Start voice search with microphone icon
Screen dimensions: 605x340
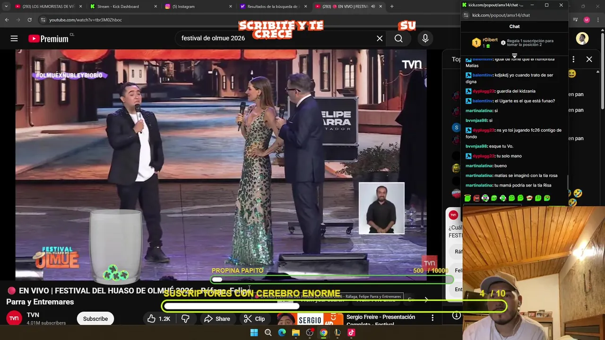[425, 38]
